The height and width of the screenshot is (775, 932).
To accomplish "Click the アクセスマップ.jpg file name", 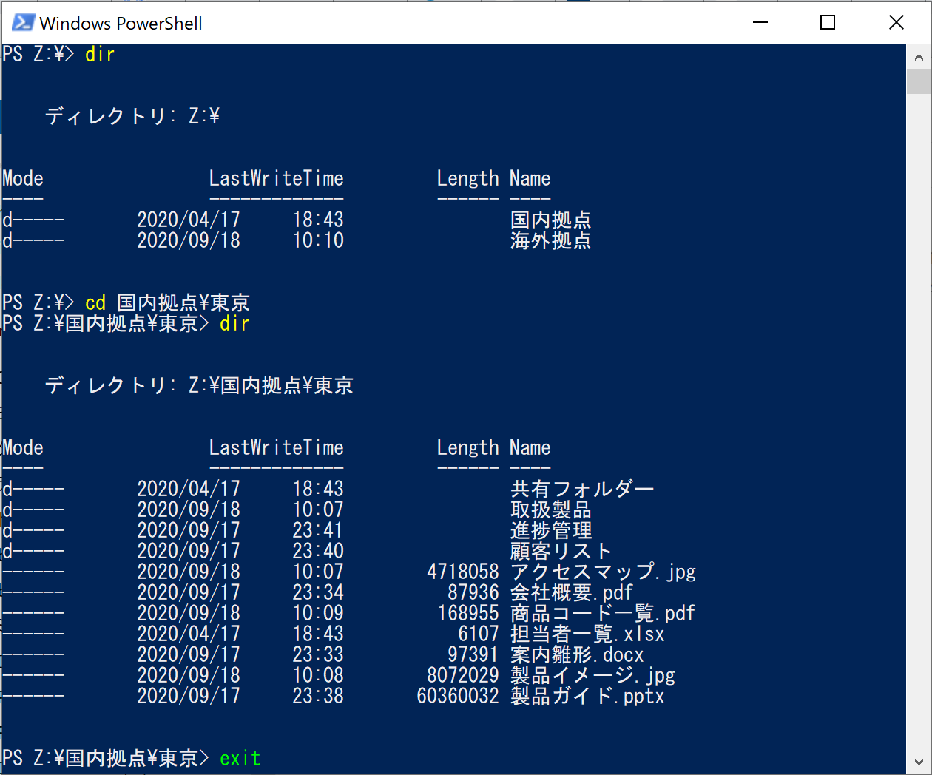I will [603, 572].
